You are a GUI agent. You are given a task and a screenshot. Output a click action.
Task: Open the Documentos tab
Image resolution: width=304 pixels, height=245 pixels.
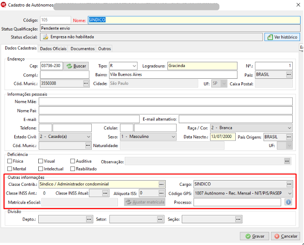(82, 48)
